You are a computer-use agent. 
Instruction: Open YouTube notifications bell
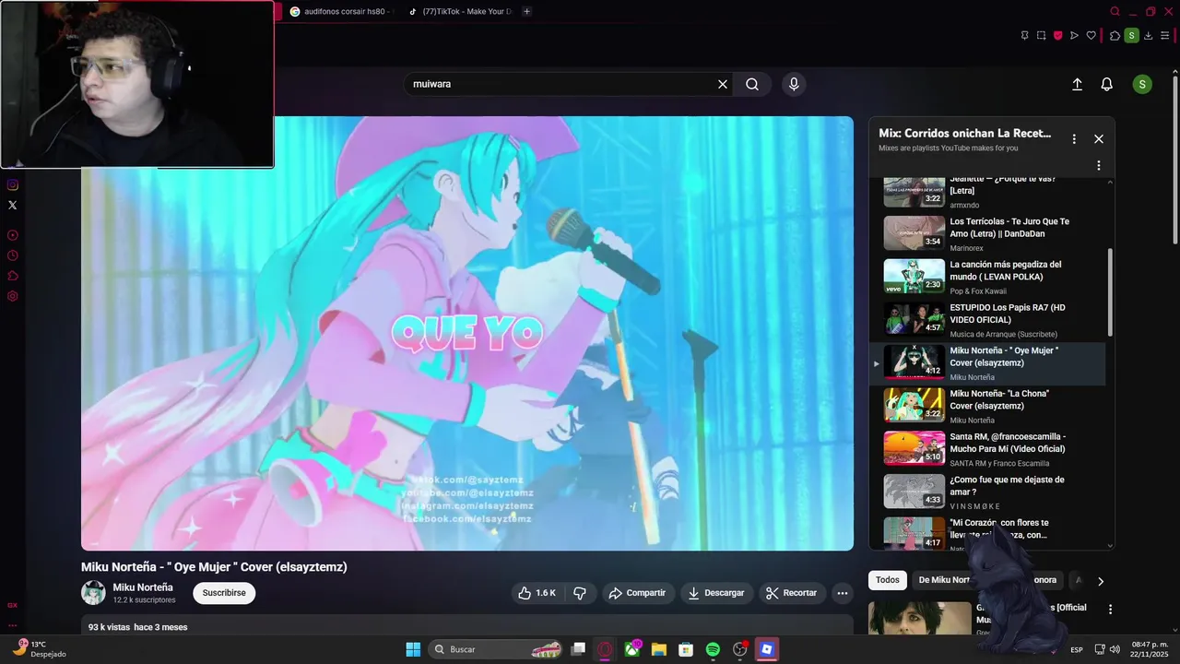(1107, 84)
